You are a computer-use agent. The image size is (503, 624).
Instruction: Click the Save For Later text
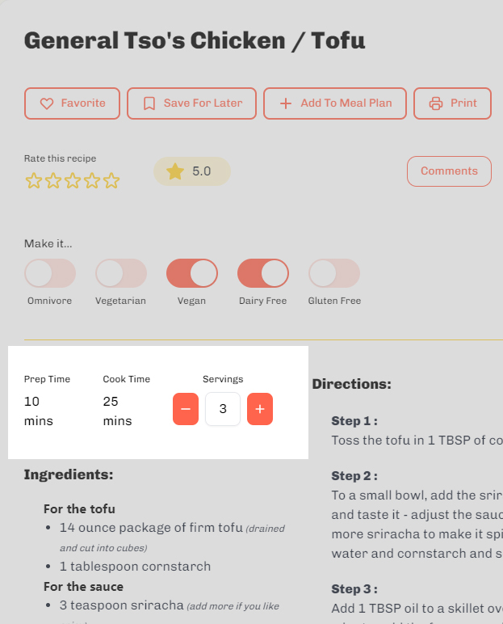click(x=203, y=103)
